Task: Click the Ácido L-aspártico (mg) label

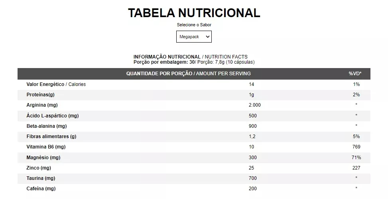Action: click(x=52, y=116)
